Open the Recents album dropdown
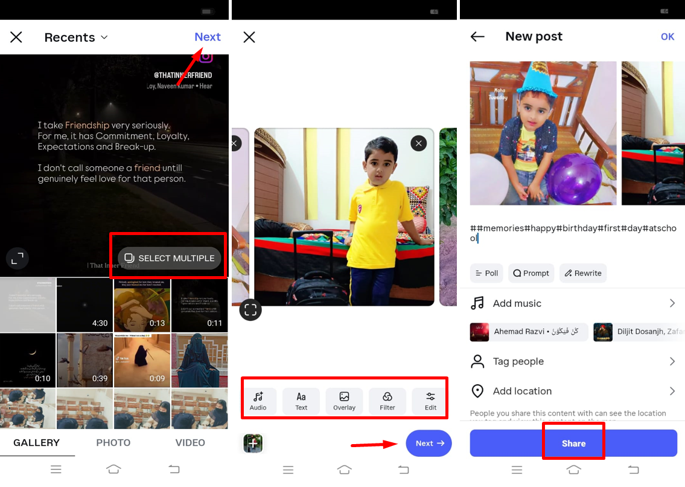 point(75,37)
